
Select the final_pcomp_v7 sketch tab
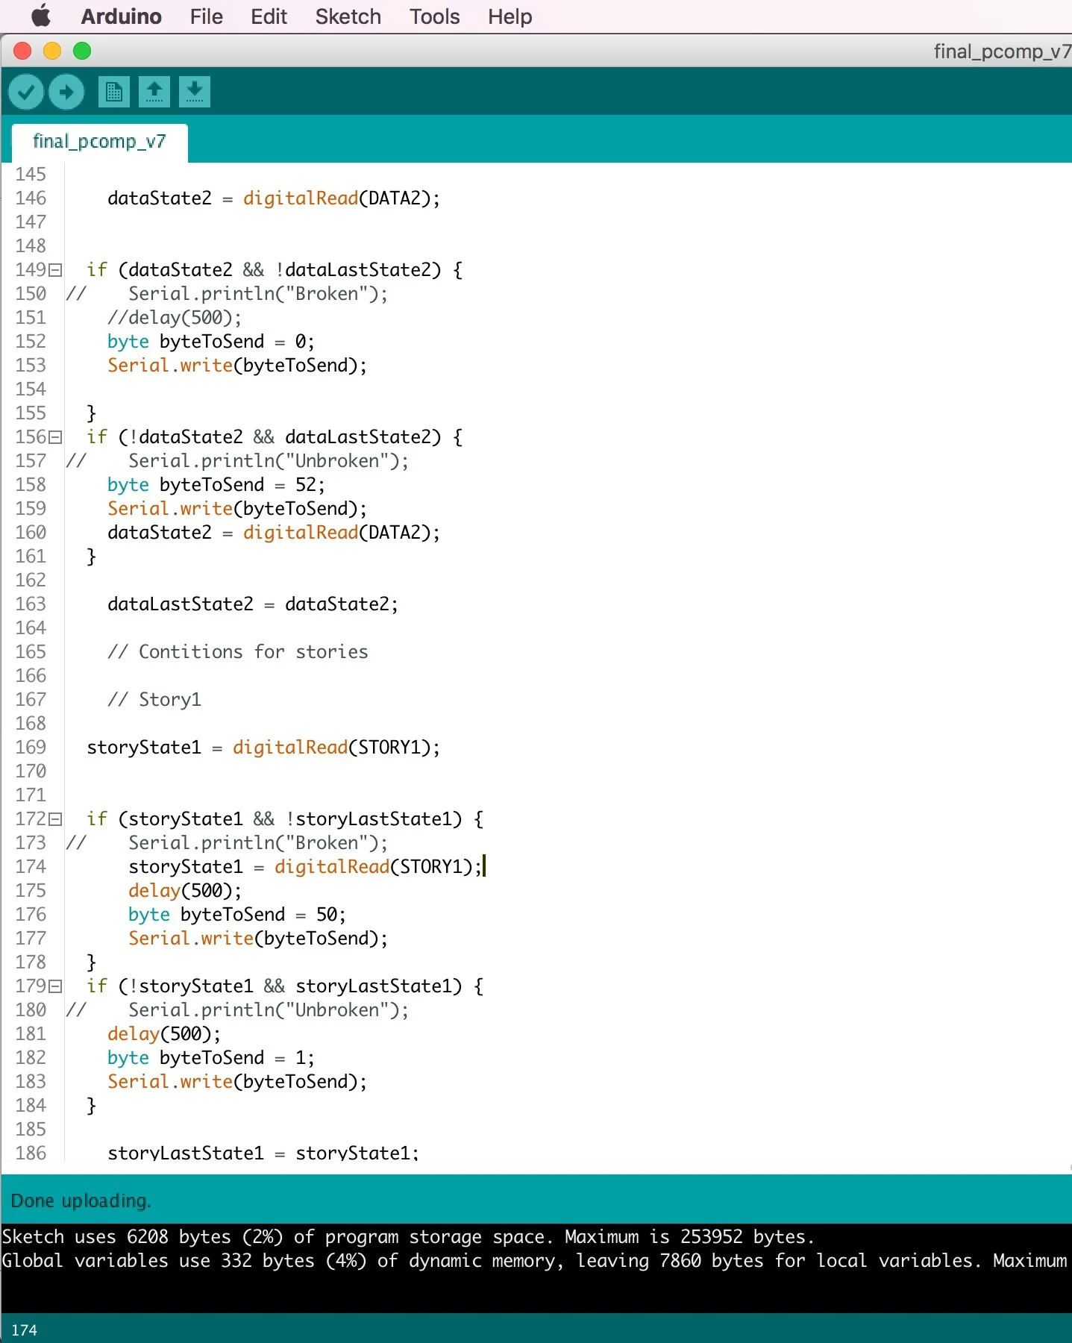click(x=99, y=142)
